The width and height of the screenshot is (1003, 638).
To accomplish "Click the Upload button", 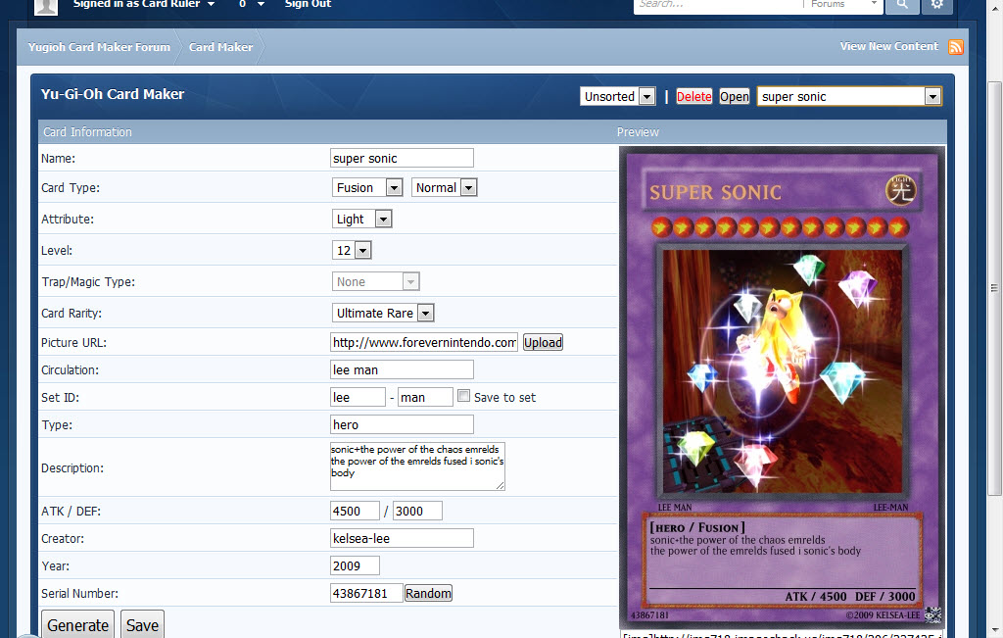I will (x=543, y=342).
